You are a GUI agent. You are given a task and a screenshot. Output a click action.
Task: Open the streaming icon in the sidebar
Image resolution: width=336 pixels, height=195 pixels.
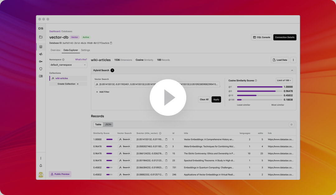point(41,54)
